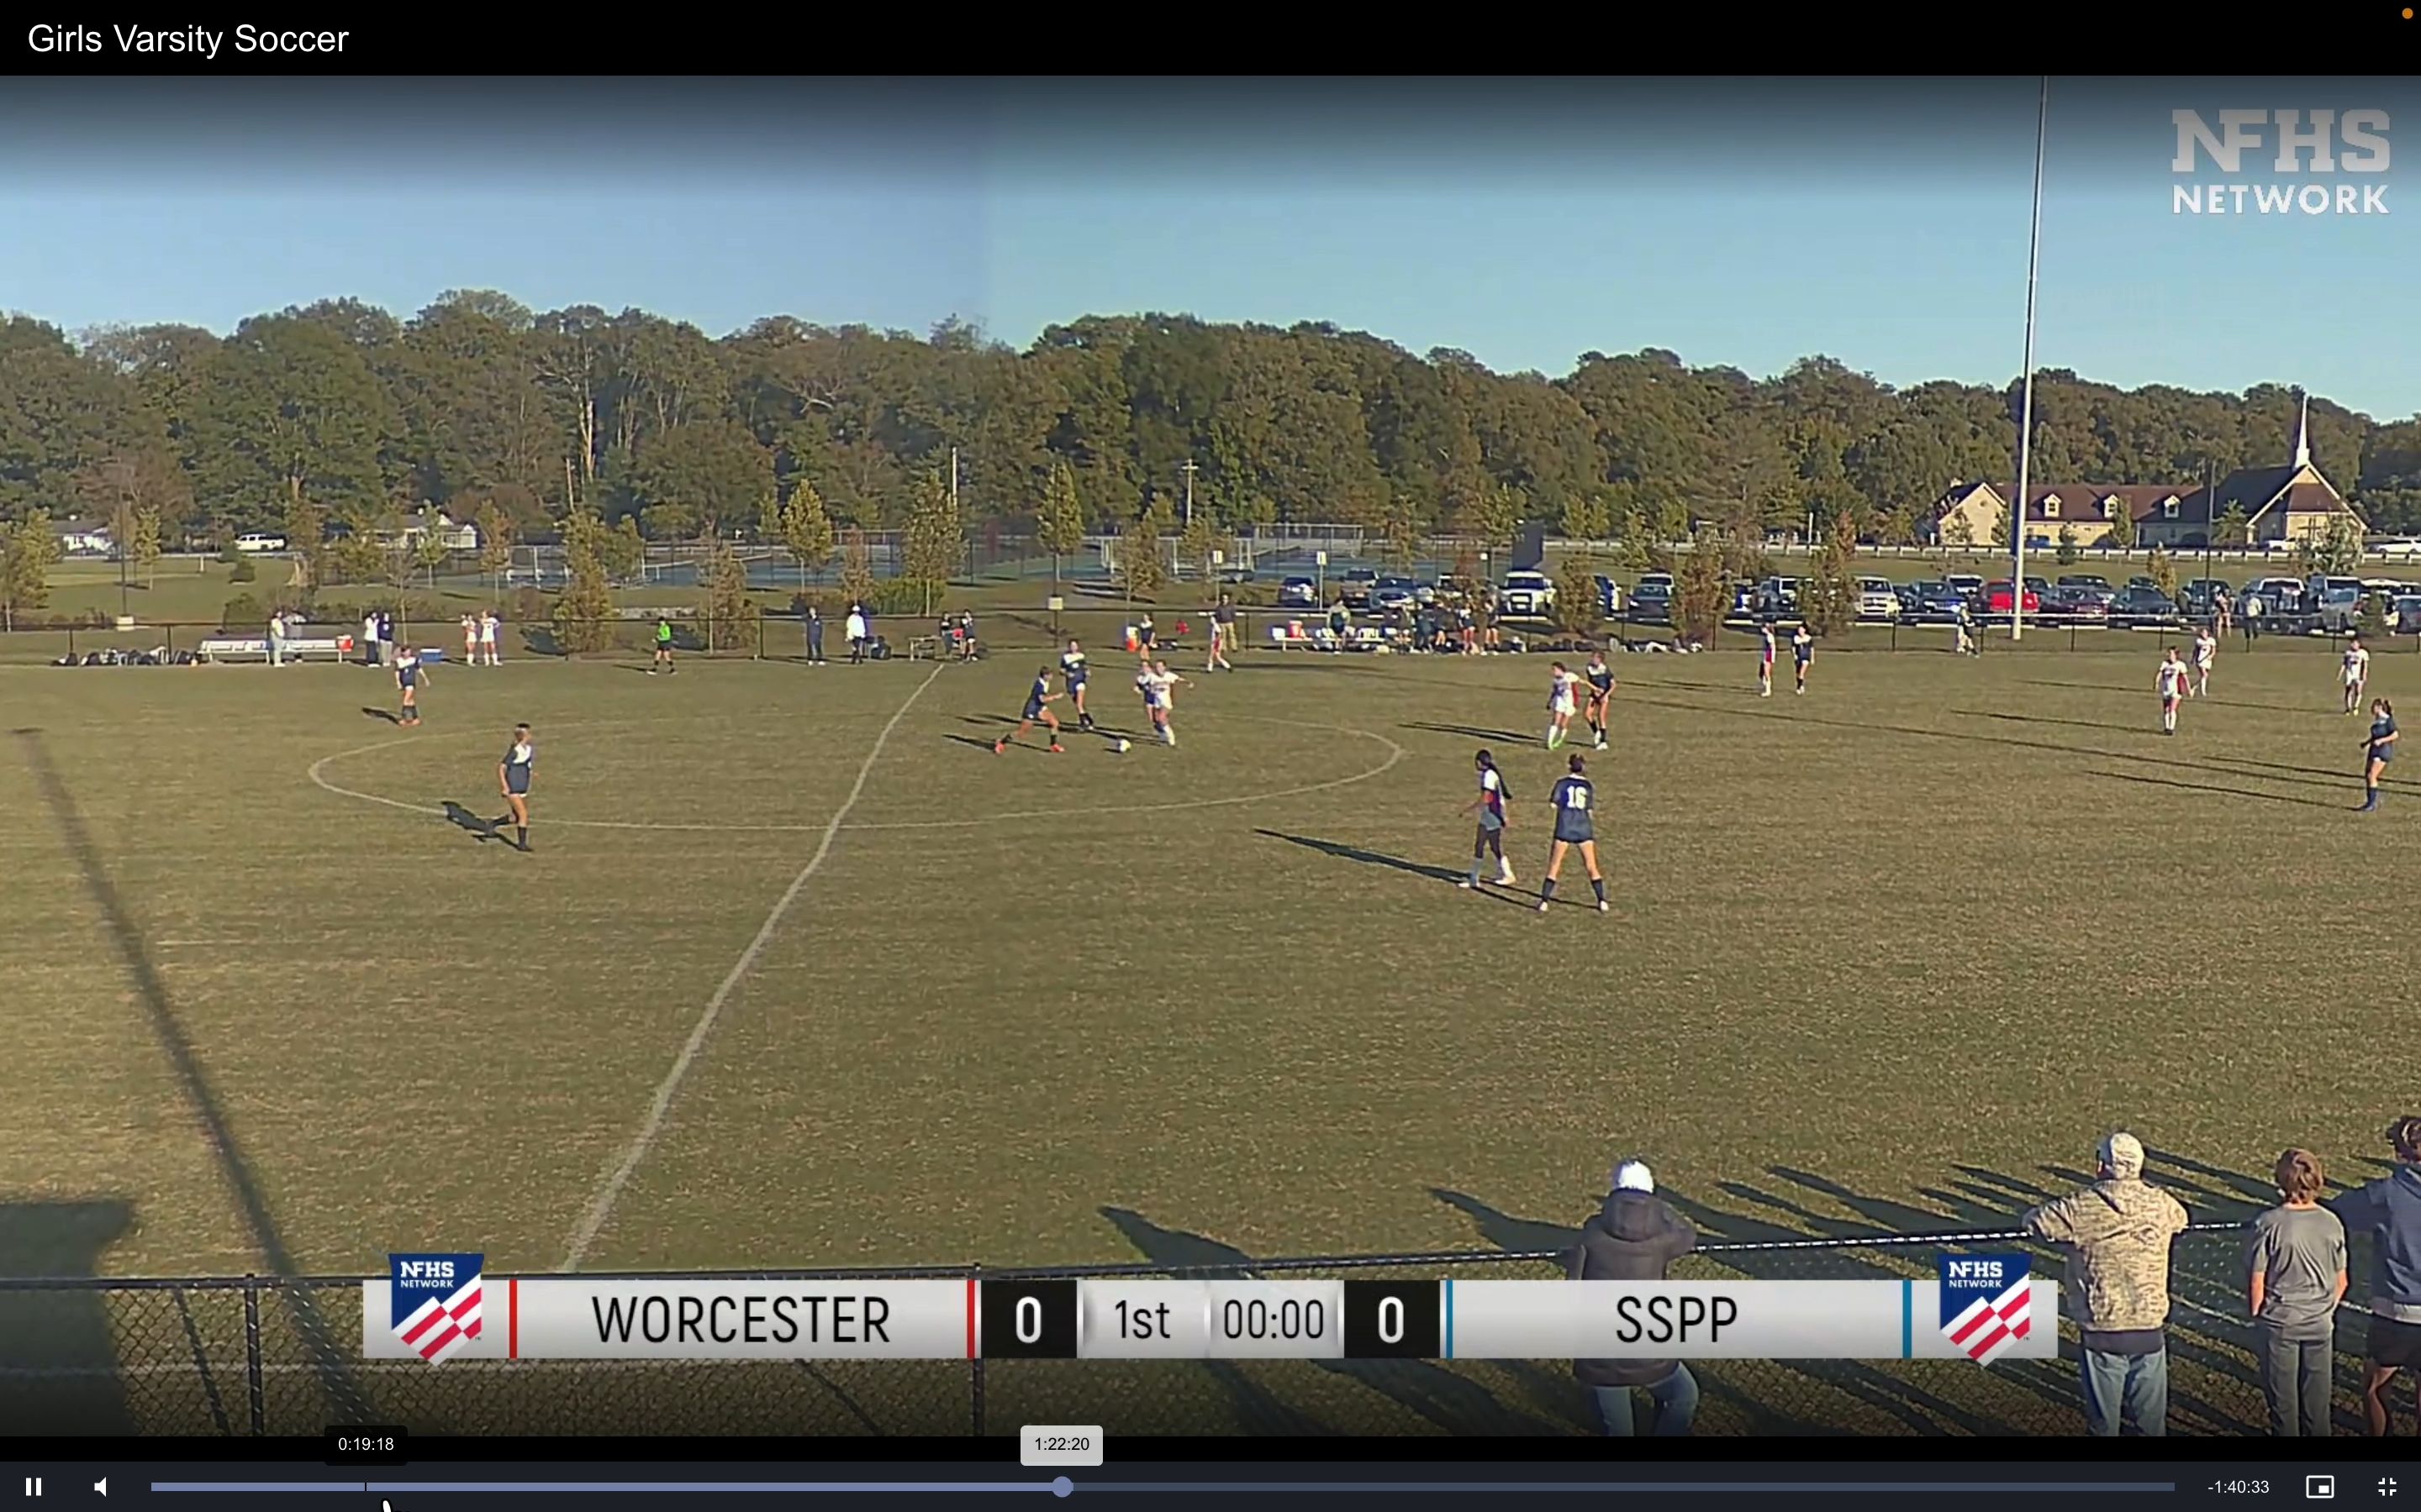Exit fullscreen using the corner arrows icon
The width and height of the screenshot is (2421, 1512).
click(x=2388, y=1487)
